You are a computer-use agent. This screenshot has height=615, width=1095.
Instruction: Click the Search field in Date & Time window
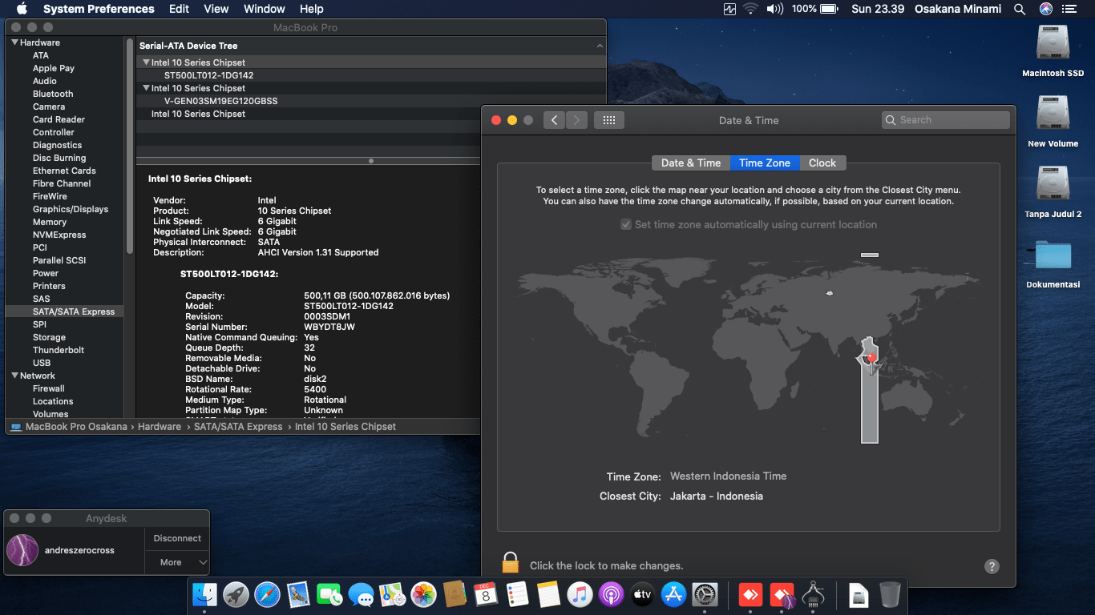click(x=946, y=119)
